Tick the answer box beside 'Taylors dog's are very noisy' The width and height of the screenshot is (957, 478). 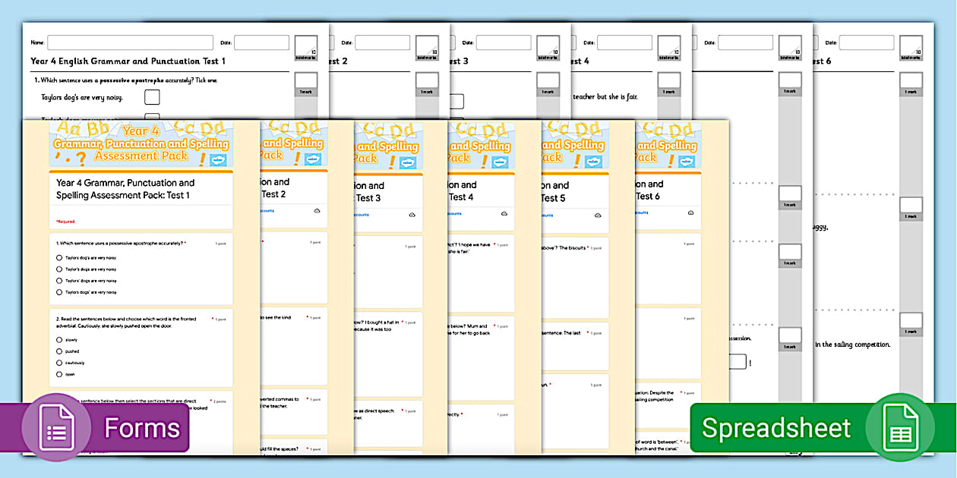click(x=152, y=96)
